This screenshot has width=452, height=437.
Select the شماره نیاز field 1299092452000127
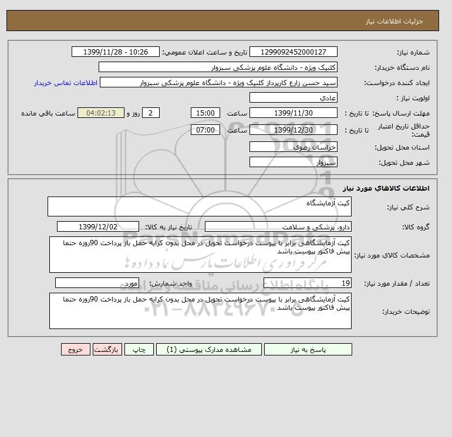pyautogui.click(x=294, y=52)
